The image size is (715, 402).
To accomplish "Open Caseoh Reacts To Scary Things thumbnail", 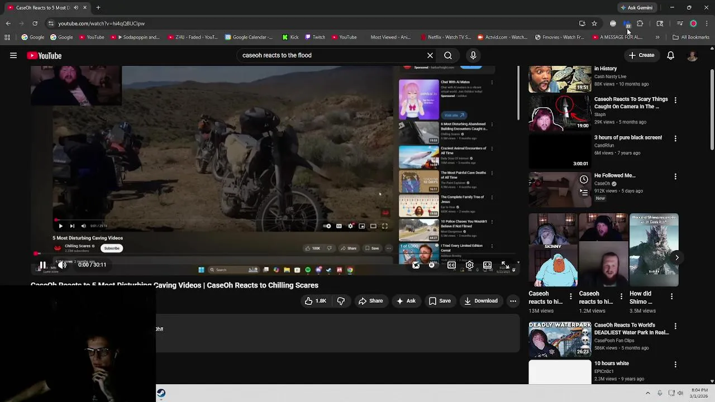I will [560, 113].
